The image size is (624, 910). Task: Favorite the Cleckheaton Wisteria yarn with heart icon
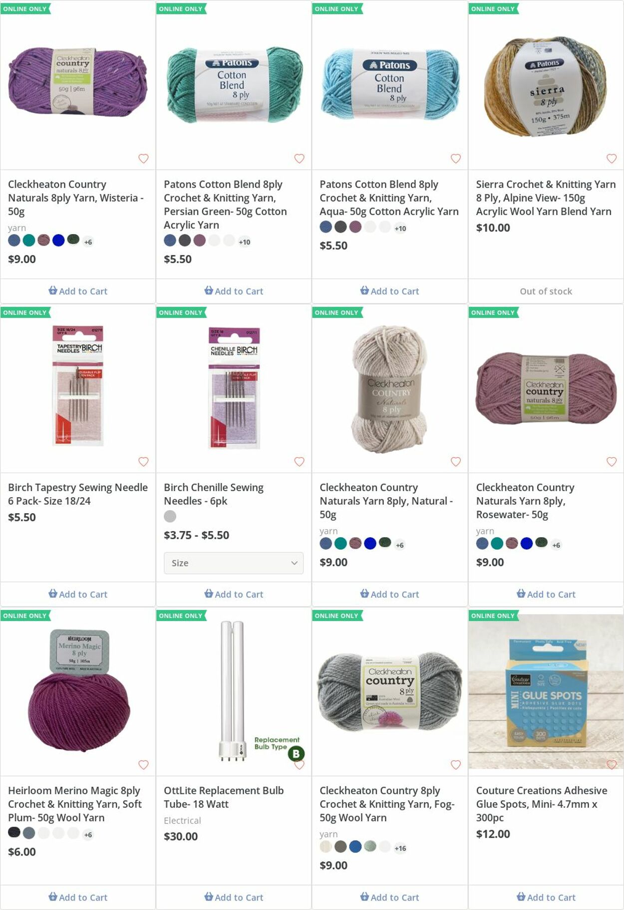(143, 158)
